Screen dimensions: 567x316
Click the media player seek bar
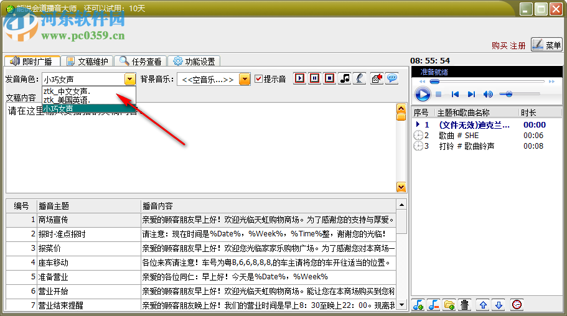coord(487,81)
